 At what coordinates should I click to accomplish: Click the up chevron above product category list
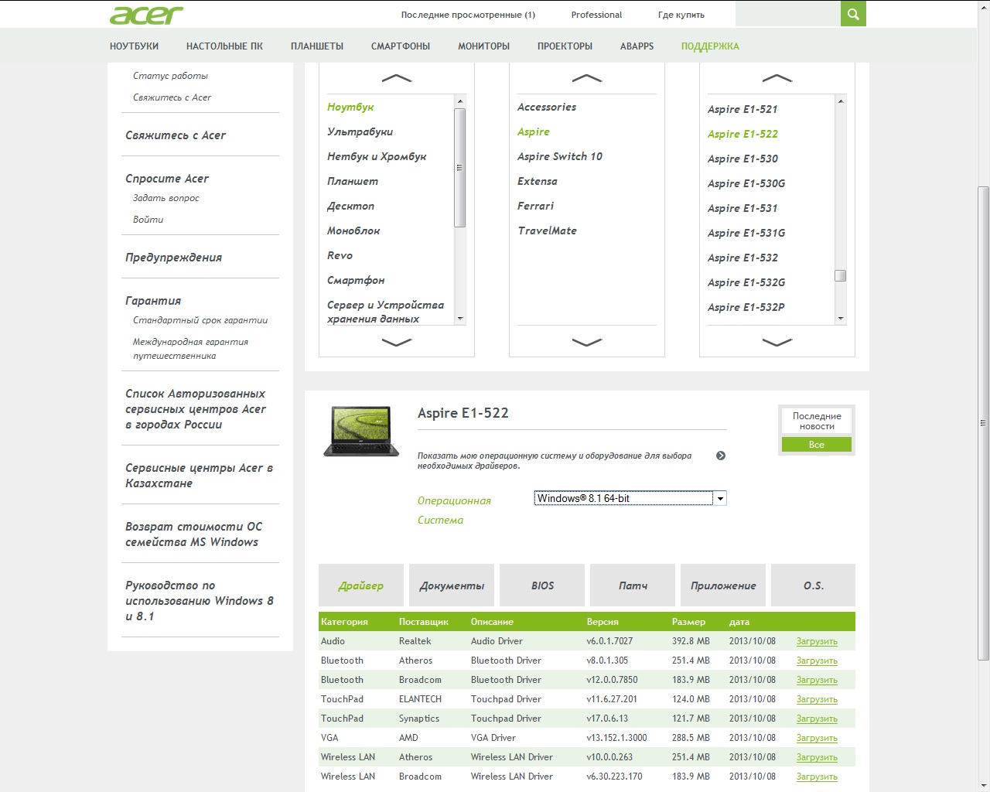397,78
